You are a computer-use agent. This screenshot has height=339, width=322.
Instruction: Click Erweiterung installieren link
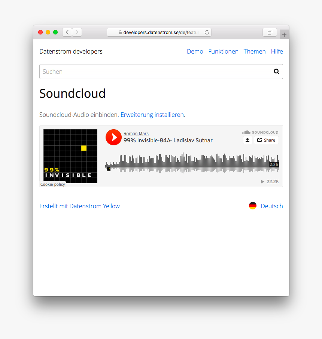click(x=152, y=115)
